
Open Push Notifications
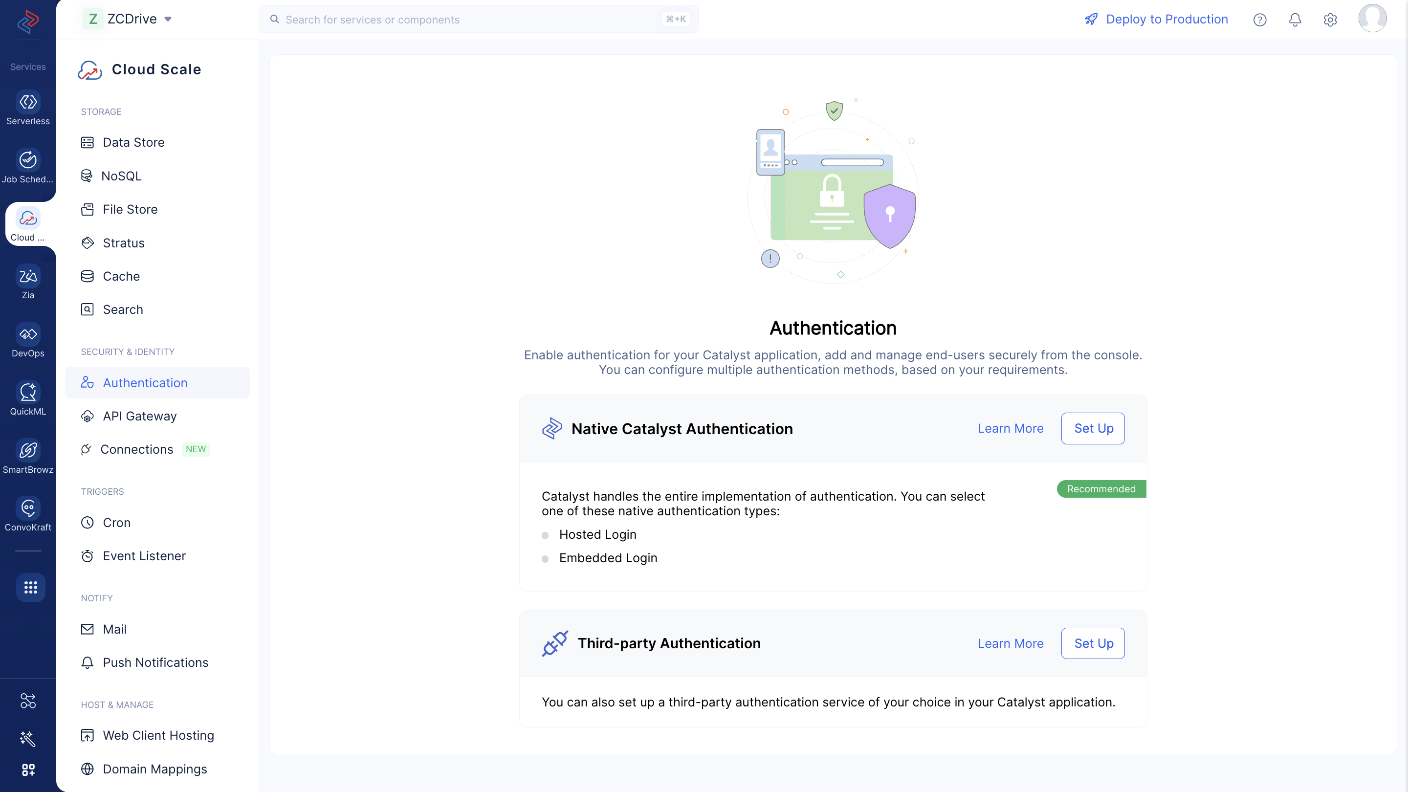coord(157,662)
